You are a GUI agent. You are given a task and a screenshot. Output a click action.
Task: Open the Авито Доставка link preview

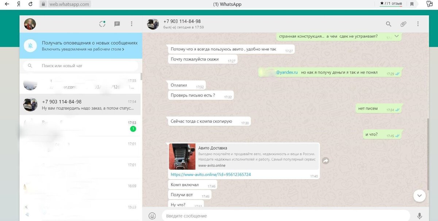[244, 156]
